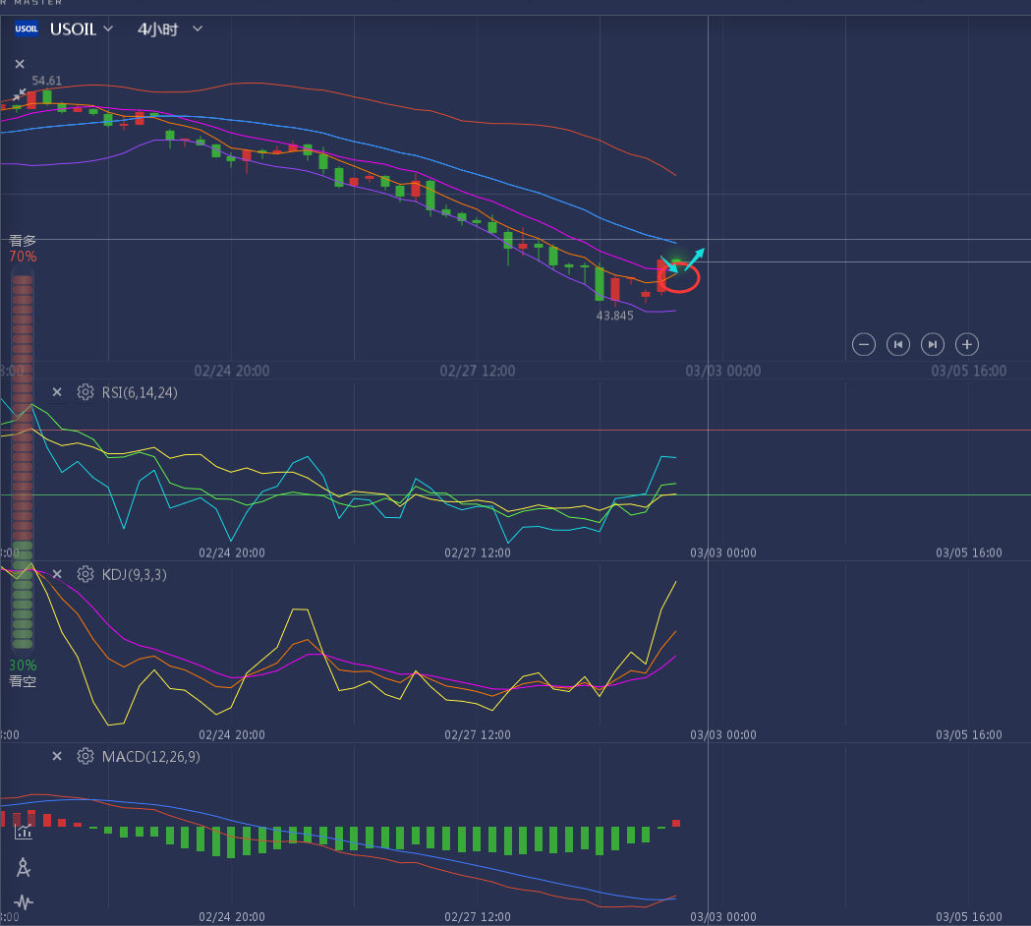Click the 30% bearish percentage

[23, 666]
